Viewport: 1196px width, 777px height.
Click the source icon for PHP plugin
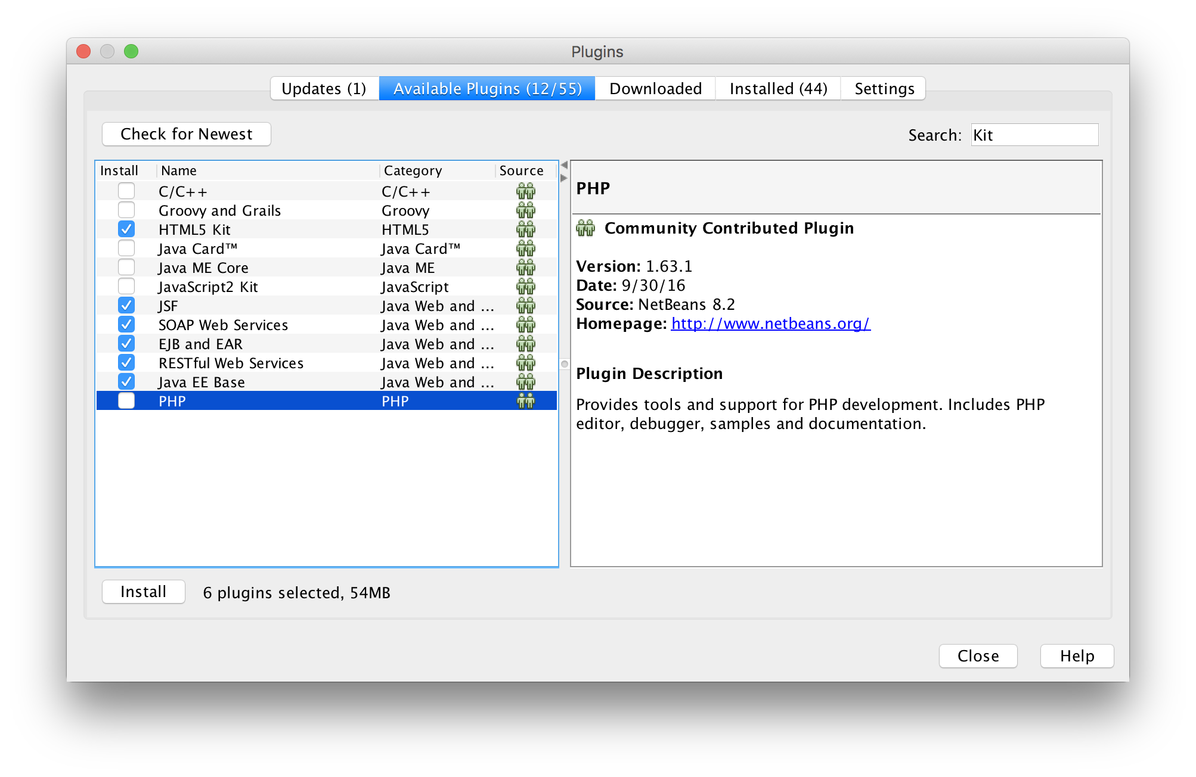coord(526,400)
